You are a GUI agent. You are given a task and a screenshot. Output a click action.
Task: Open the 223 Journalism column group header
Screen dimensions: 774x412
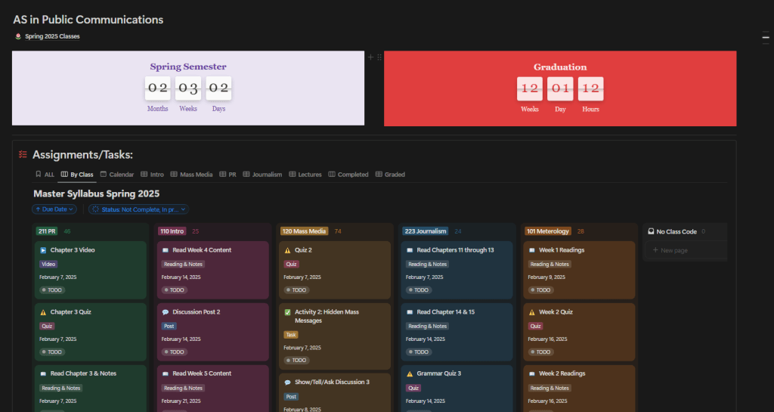(x=426, y=231)
